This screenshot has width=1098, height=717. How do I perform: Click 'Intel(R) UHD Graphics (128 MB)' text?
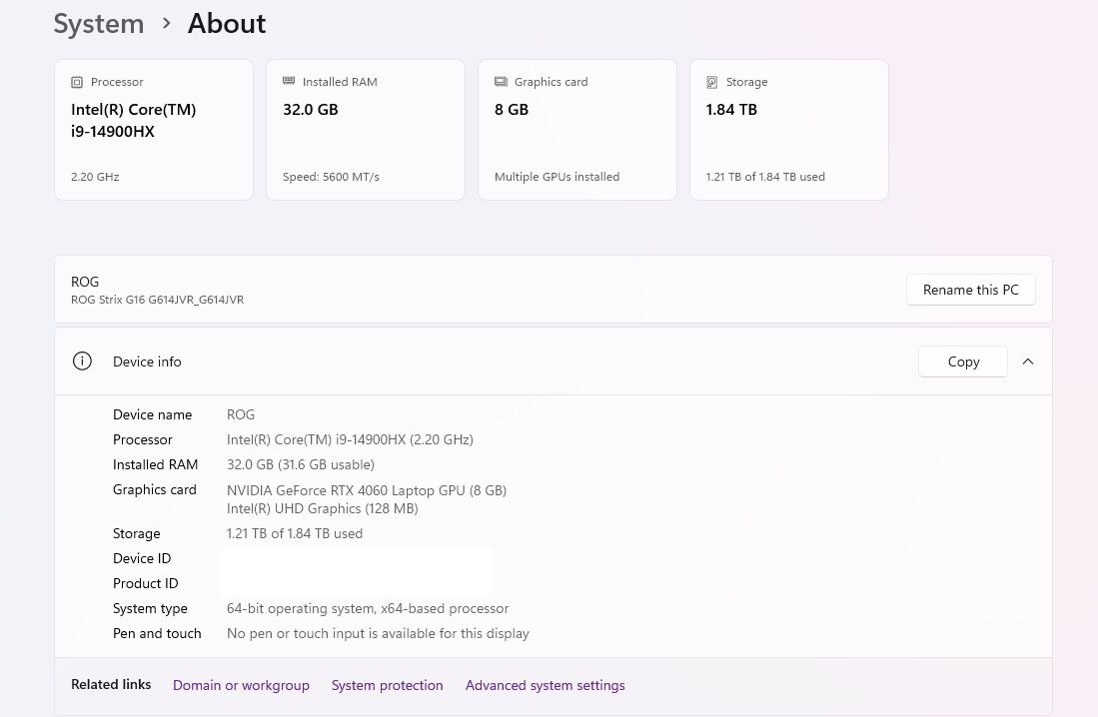(322, 508)
